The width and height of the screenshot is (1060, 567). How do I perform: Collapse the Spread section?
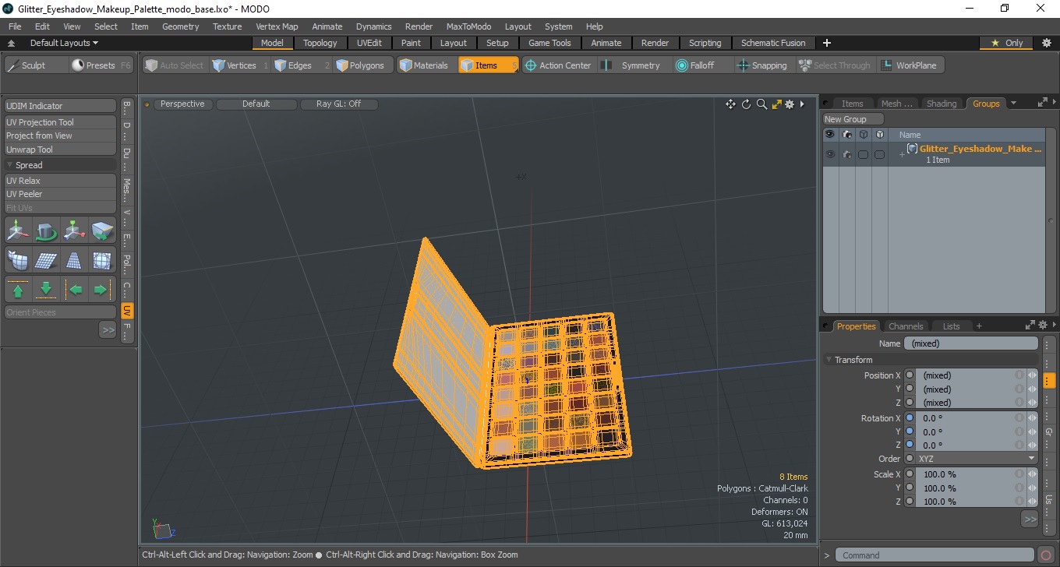click(x=9, y=165)
